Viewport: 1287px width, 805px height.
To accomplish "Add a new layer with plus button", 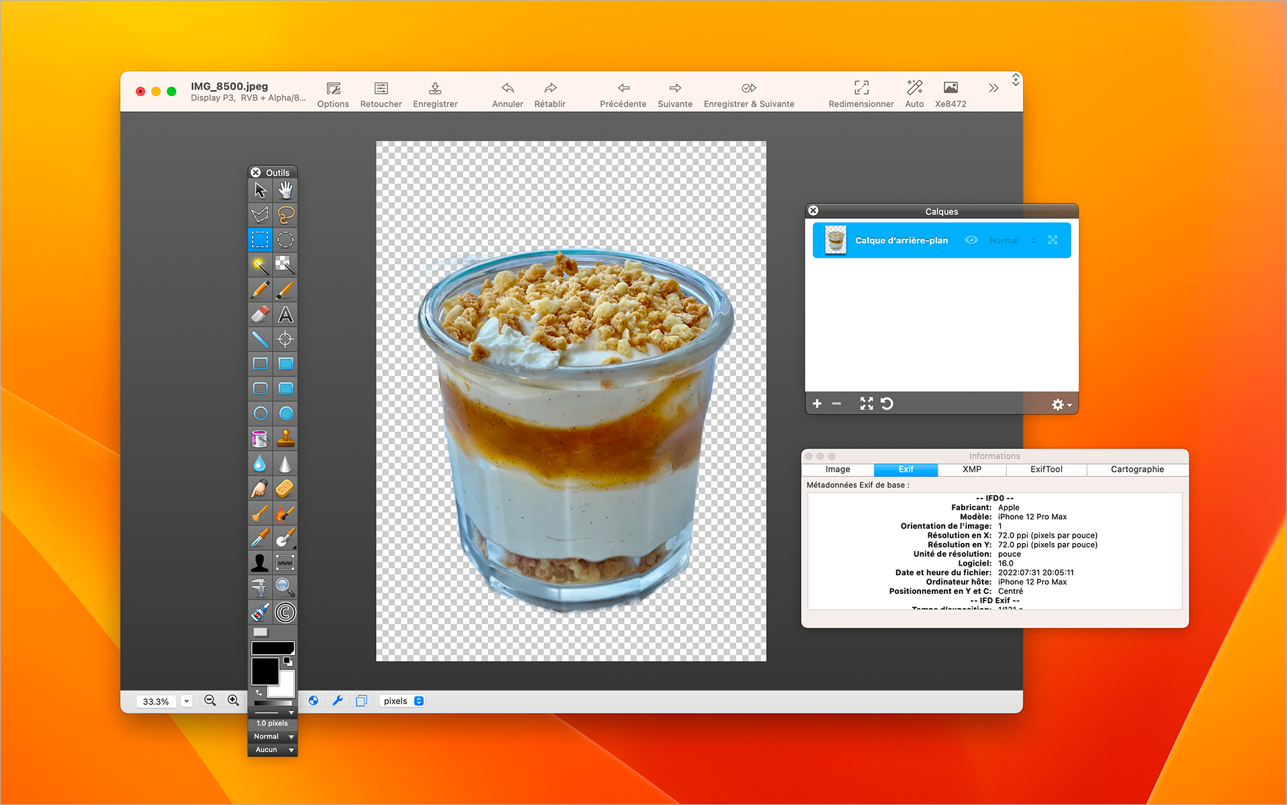I will pos(816,404).
